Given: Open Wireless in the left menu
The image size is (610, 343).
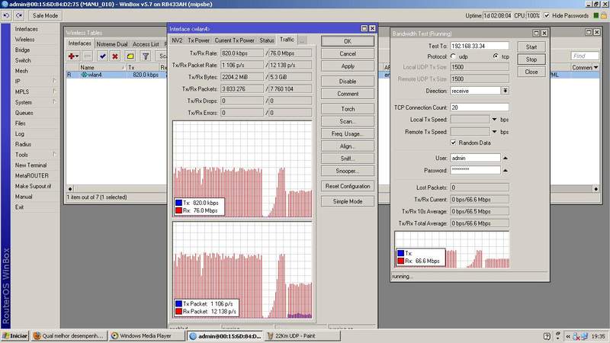Looking at the screenshot, I should tap(24, 39).
